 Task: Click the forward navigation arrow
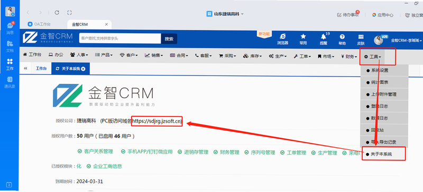point(41,12)
